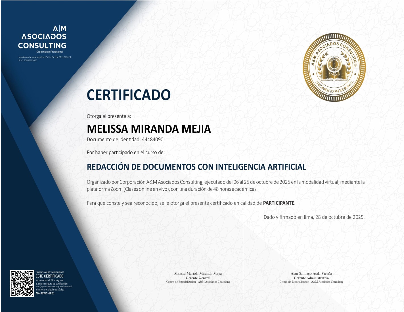Click signer name Alan Santiago Atala Vicaña

coord(311,273)
